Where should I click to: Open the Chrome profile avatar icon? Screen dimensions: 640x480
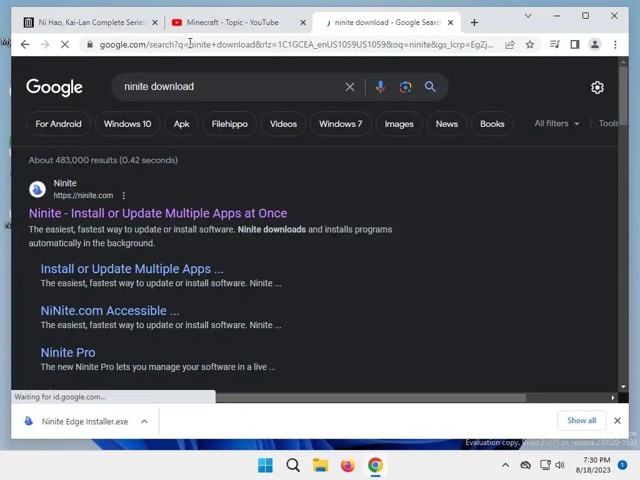(x=595, y=44)
